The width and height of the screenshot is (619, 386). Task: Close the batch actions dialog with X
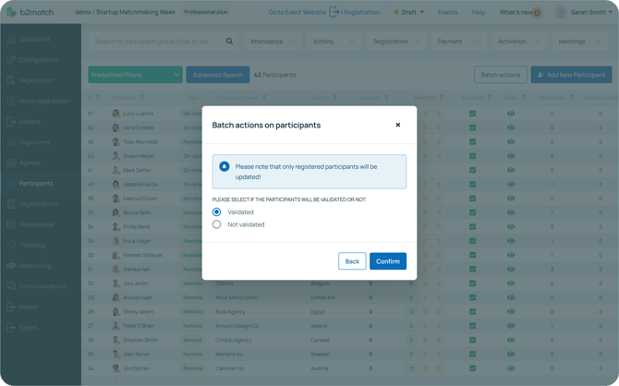(398, 125)
